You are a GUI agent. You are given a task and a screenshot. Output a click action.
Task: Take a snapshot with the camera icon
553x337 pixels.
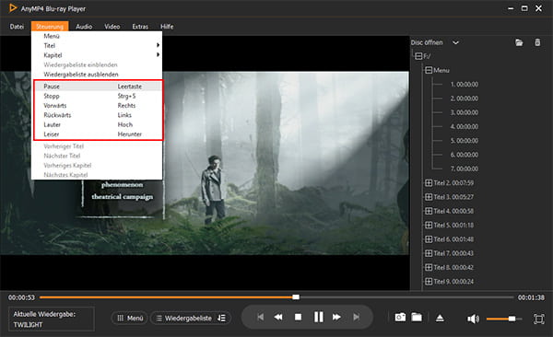[400, 318]
